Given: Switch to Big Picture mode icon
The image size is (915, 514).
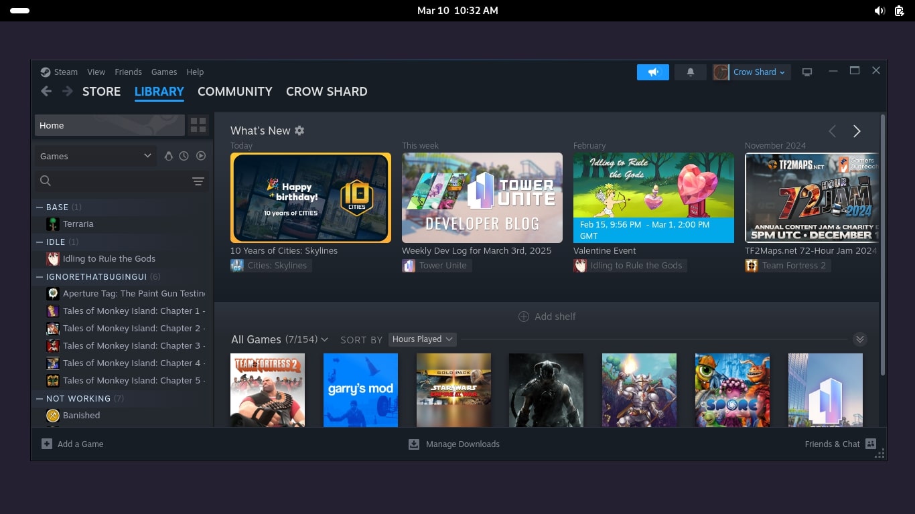Looking at the screenshot, I should (x=807, y=72).
